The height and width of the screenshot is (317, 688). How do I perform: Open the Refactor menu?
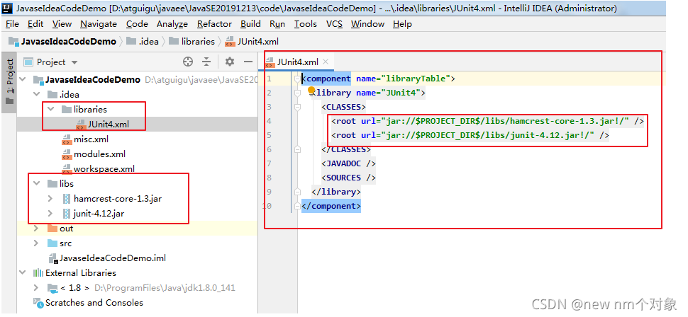tap(215, 24)
